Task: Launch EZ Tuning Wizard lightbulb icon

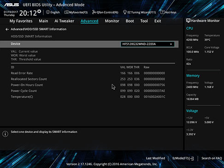Action: pos(125,12)
